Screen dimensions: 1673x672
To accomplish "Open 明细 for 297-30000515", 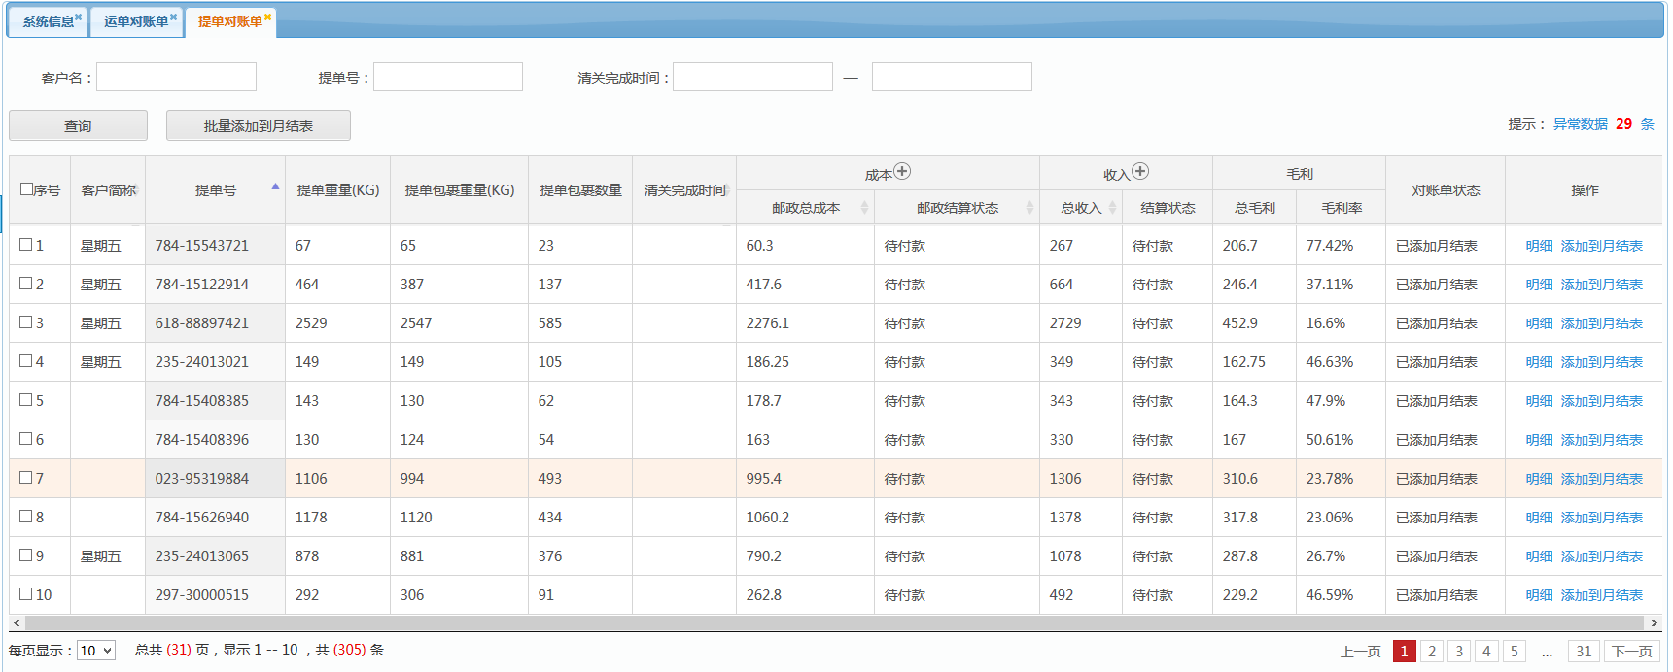I will point(1539,595).
